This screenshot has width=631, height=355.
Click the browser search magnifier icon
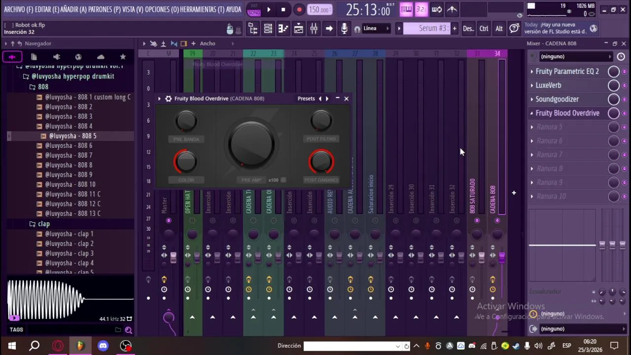click(x=129, y=330)
